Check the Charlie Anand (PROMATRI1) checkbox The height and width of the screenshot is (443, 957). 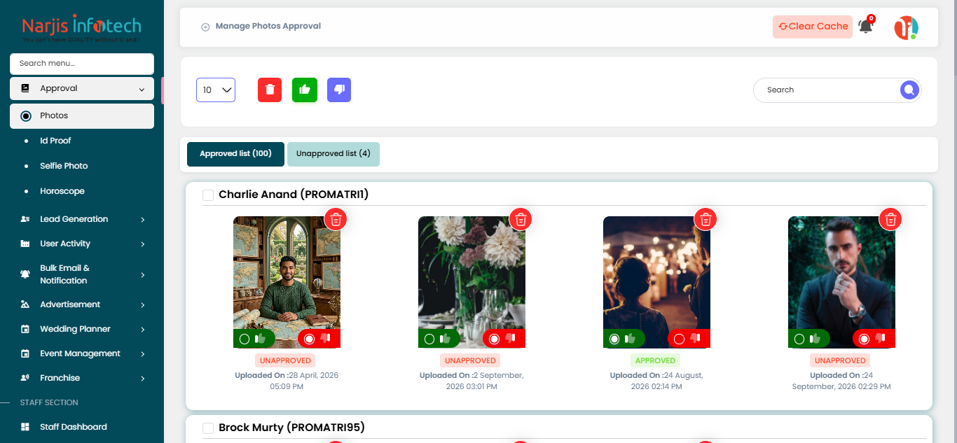pos(208,195)
